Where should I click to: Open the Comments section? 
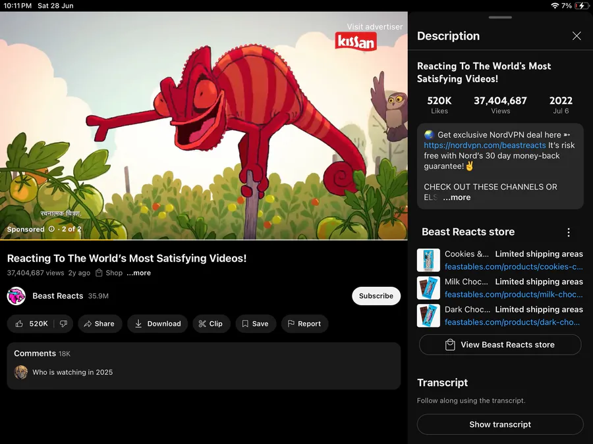[204, 366]
